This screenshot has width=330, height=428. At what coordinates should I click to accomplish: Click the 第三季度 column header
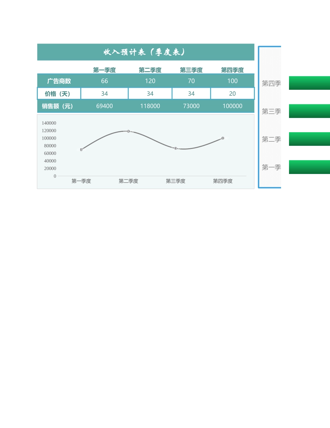coord(191,70)
